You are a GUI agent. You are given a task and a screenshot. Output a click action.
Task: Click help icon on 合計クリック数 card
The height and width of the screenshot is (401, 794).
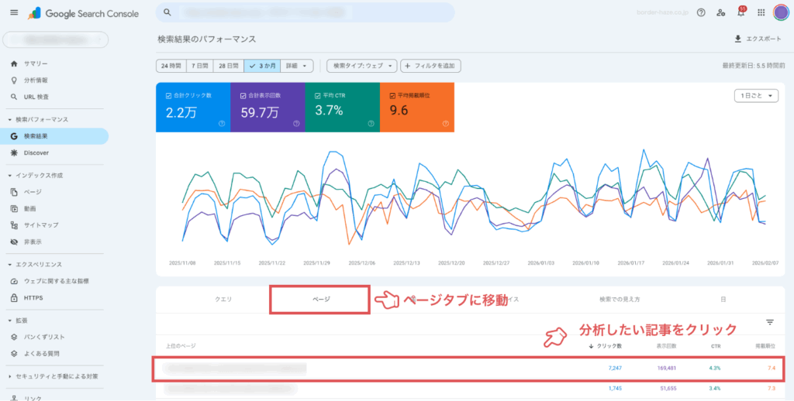(222, 123)
